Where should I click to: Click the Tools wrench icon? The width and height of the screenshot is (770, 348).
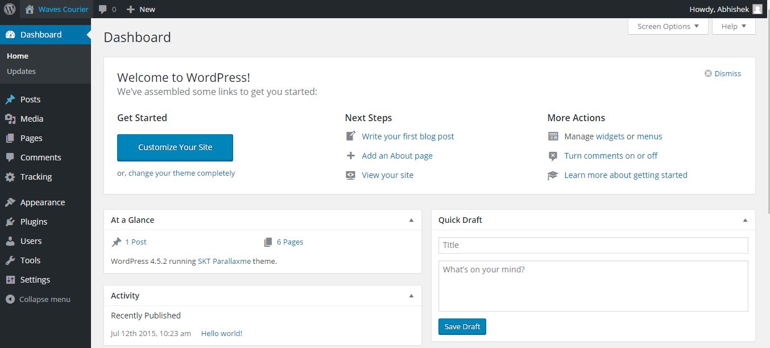click(10, 260)
